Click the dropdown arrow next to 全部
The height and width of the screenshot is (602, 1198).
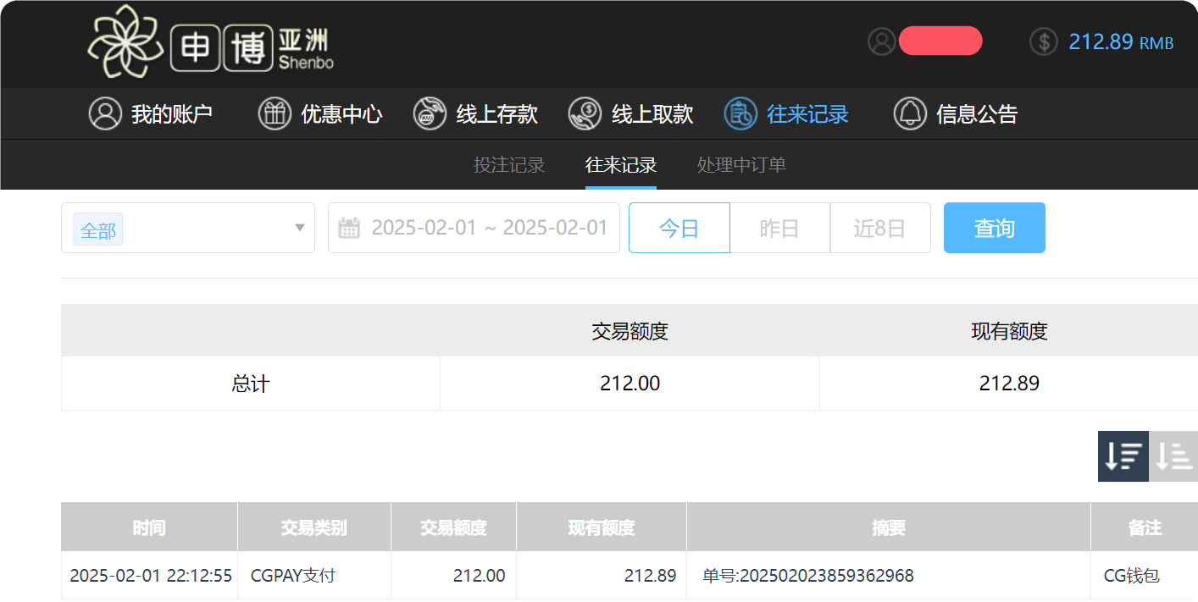tap(298, 228)
